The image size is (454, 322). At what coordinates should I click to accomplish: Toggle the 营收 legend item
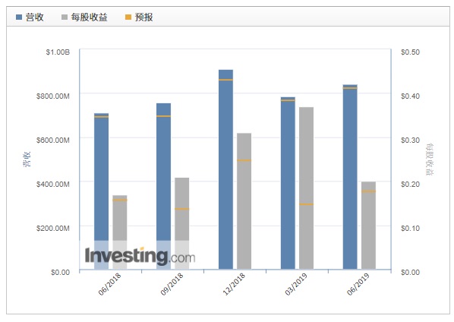30,17
